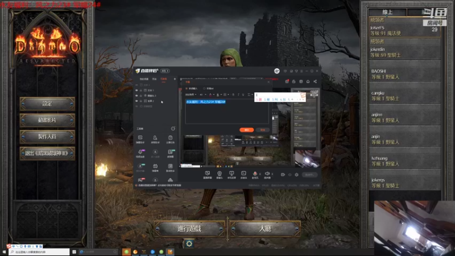
Task: Toggle lock on the 全屏 2 source
Action: point(141,101)
